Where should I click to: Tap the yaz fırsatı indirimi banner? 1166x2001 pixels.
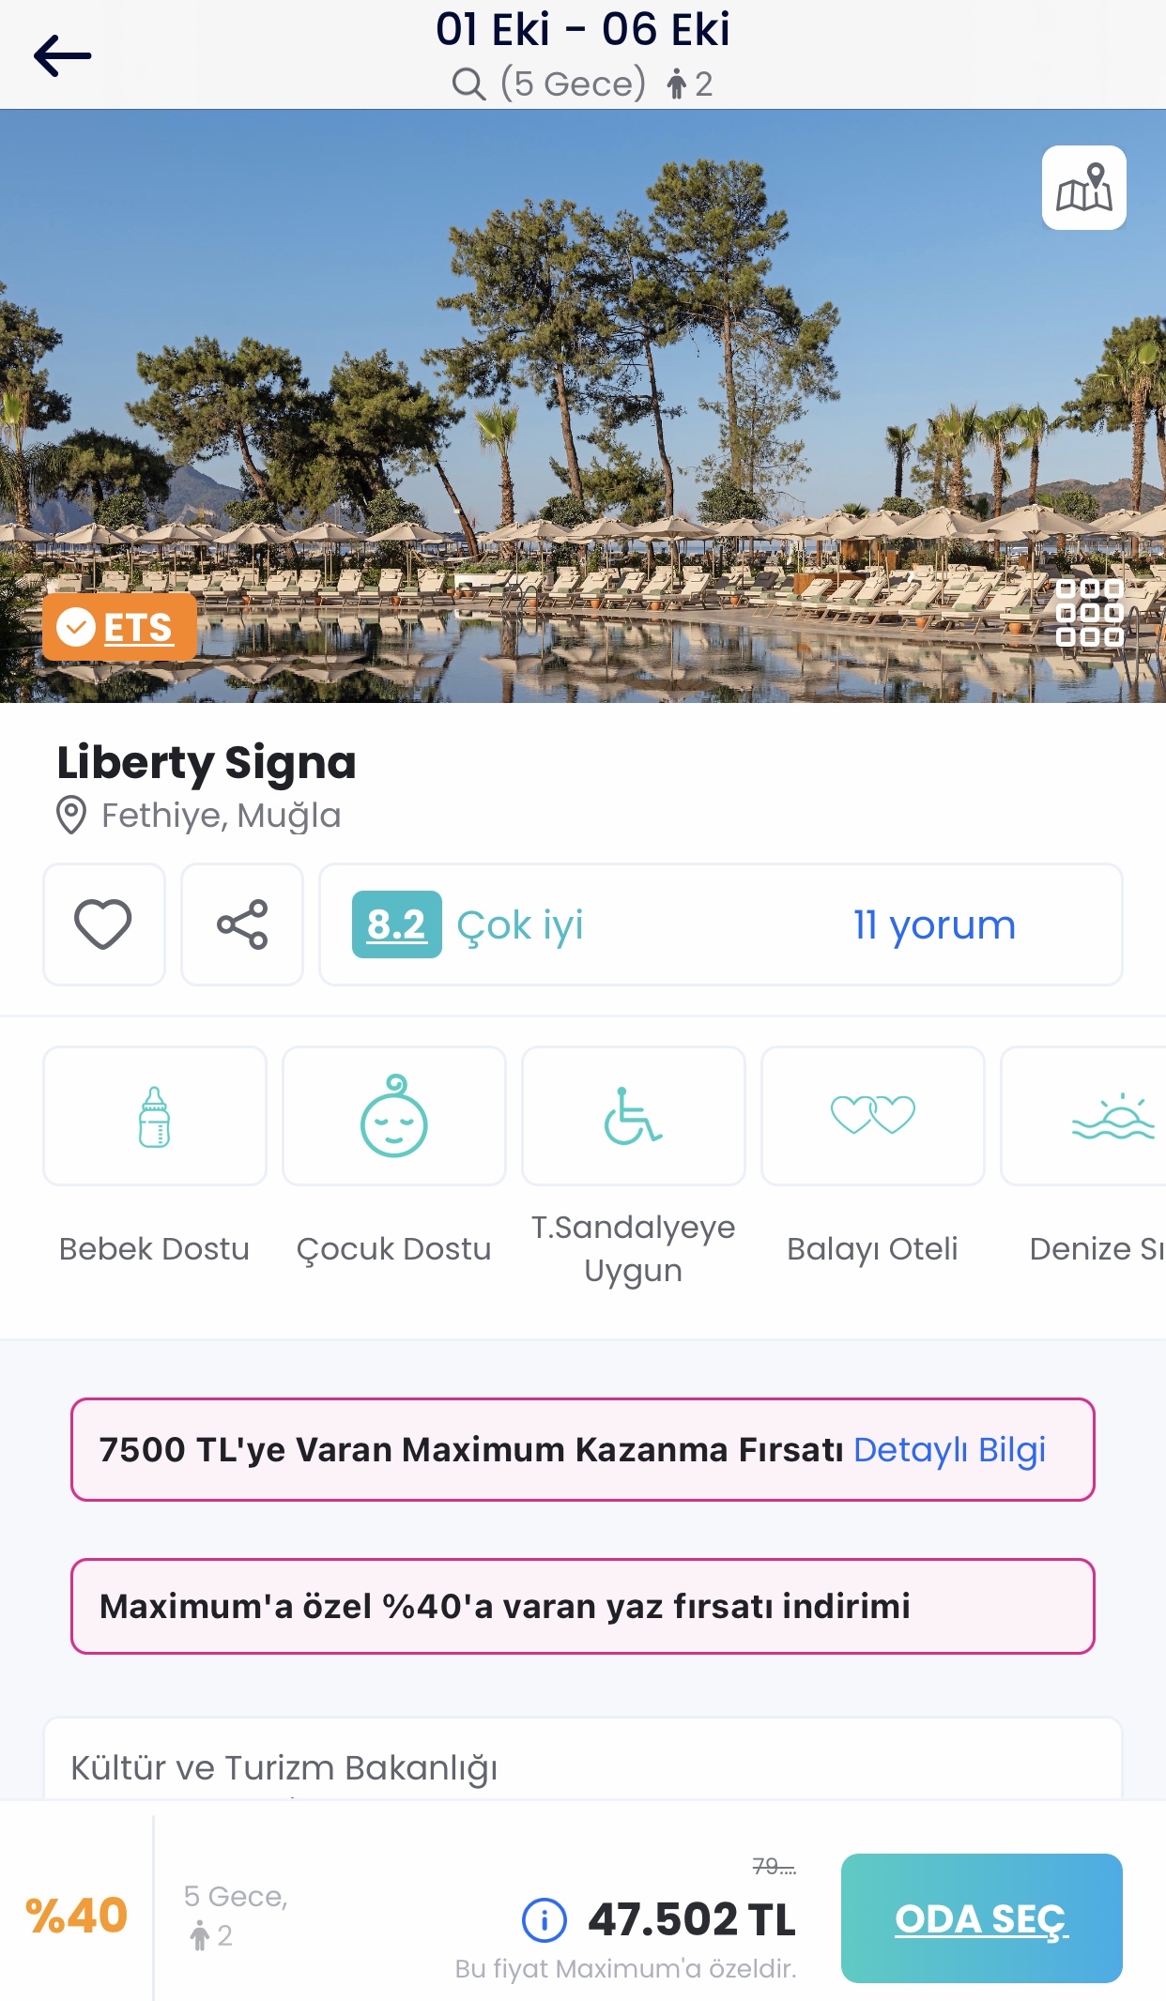click(x=583, y=1606)
